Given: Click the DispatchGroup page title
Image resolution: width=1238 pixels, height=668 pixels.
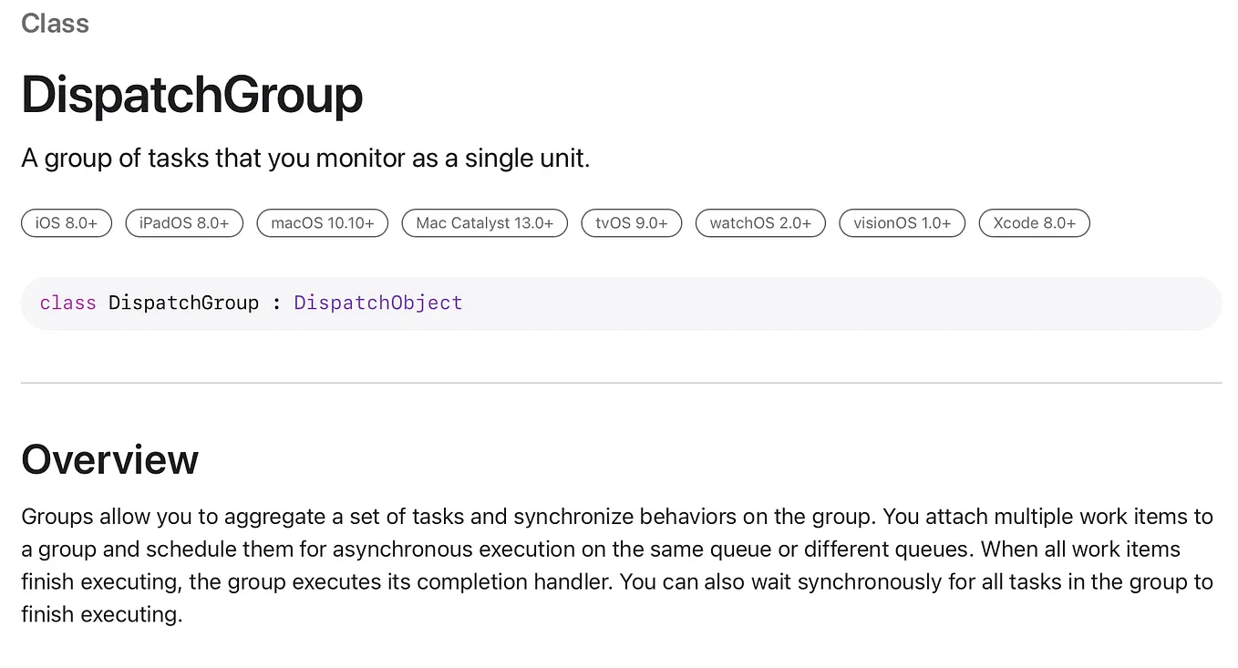Looking at the screenshot, I should pyautogui.click(x=192, y=94).
